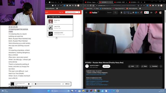Viewport: 166px width, 93px height.
Task: Download the KIZARU video
Action: [154, 66]
